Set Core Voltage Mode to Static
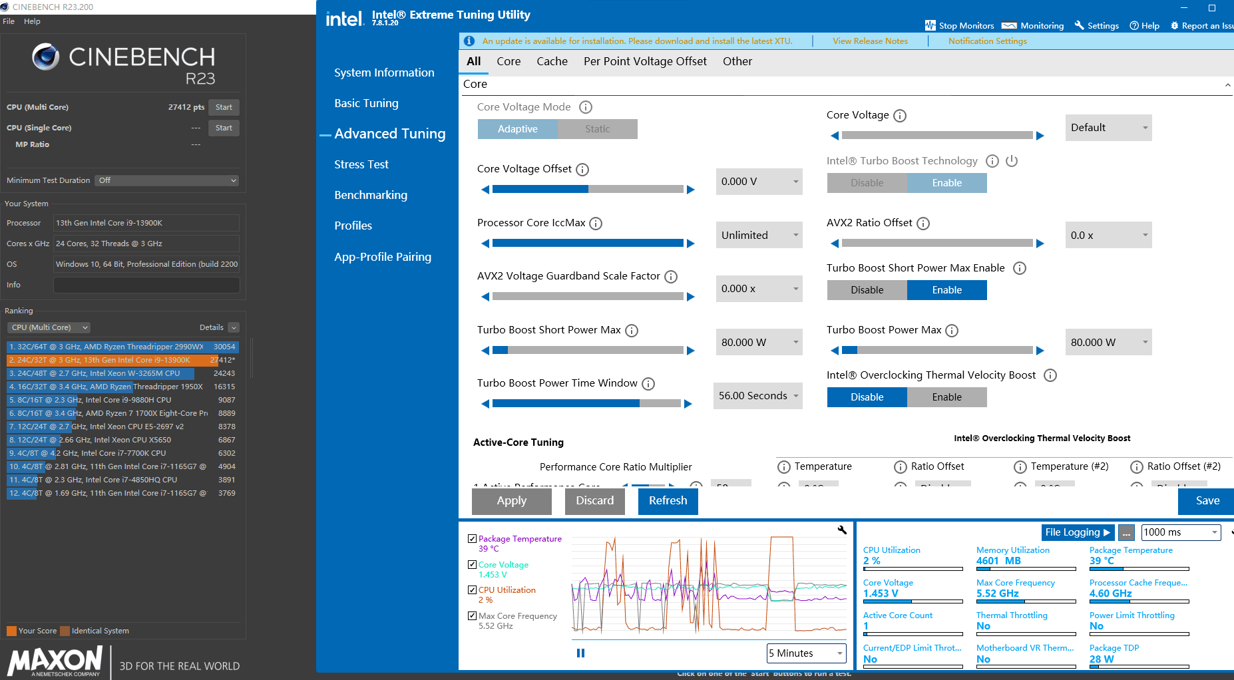Viewport: 1234px width, 680px height. coord(597,129)
